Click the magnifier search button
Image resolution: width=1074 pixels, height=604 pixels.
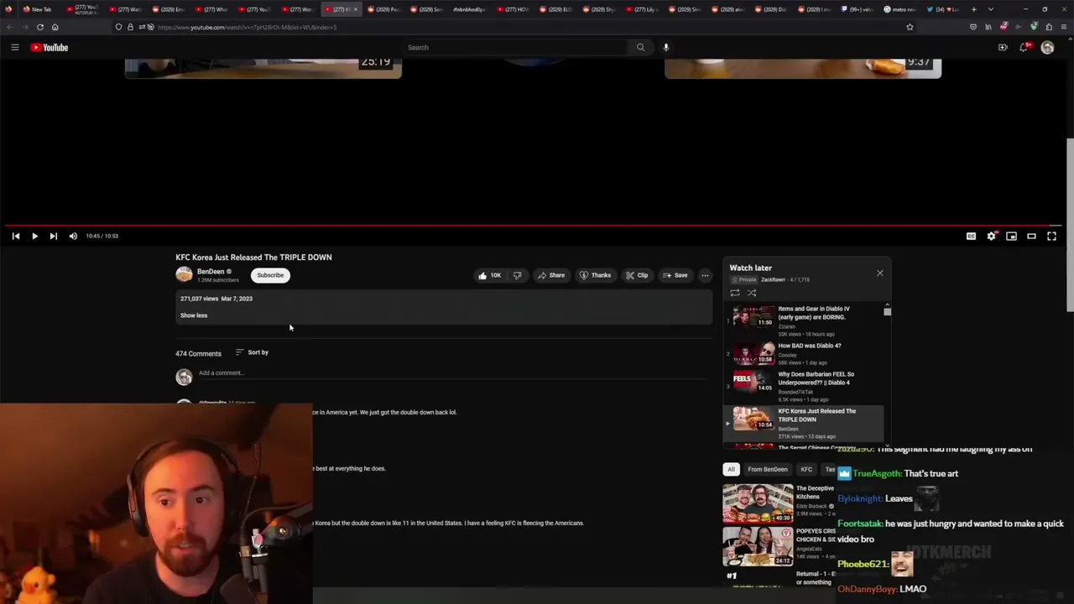640,48
